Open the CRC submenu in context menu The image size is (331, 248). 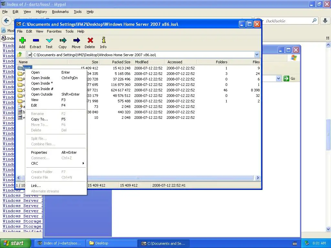[56, 163]
